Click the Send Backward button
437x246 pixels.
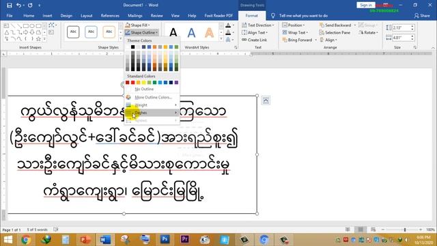pyautogui.click(x=335, y=25)
